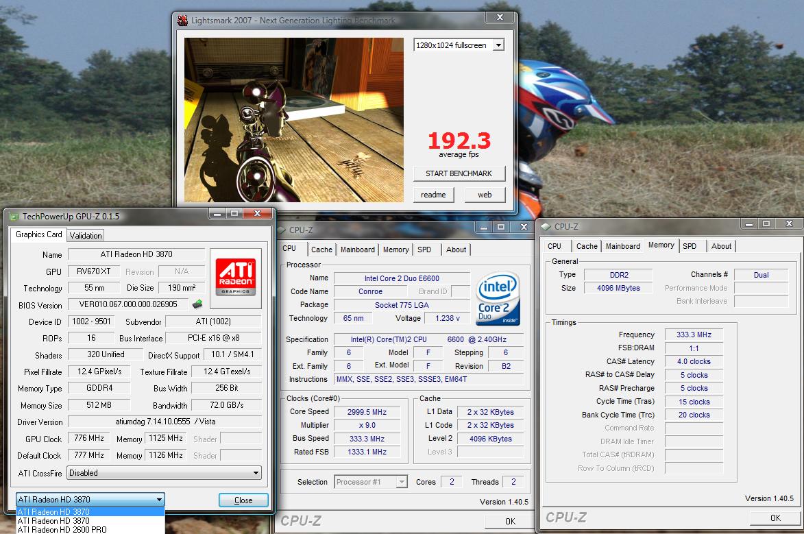Select the second ATI Radeon HD 3870 entry
Viewport: 804px width, 534px height.
pyautogui.click(x=90, y=521)
